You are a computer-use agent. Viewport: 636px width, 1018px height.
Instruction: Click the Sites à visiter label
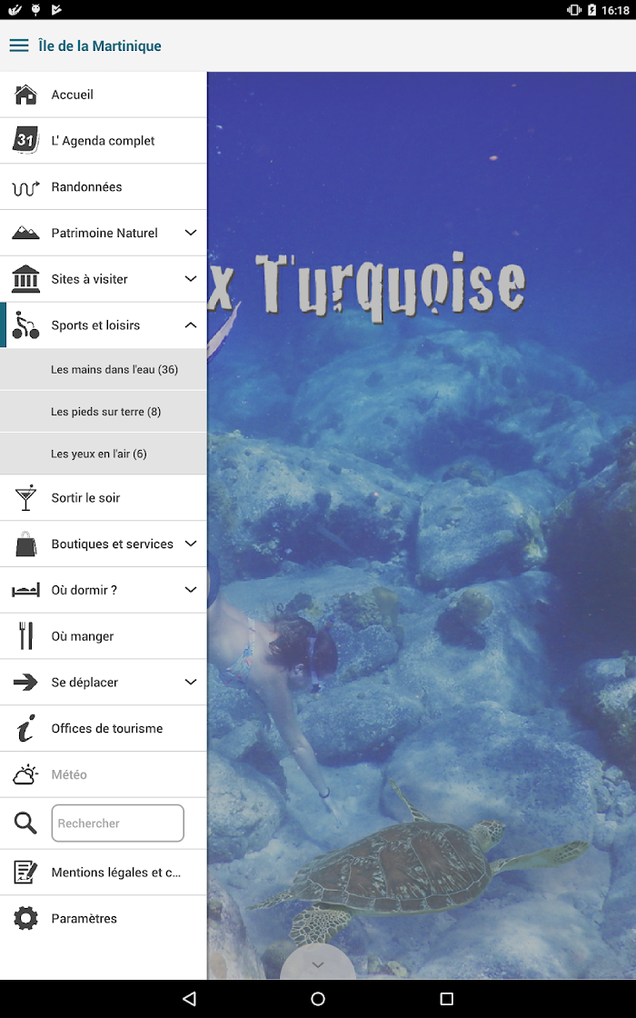(x=90, y=279)
